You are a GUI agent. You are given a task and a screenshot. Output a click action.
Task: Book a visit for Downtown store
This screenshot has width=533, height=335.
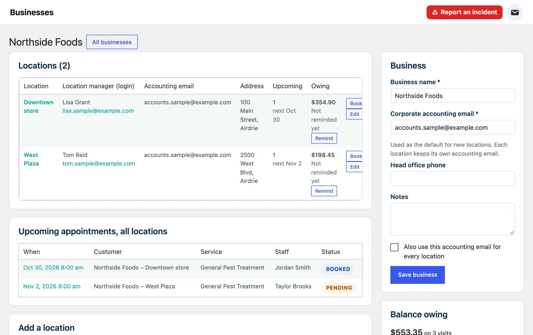pyautogui.click(x=354, y=103)
